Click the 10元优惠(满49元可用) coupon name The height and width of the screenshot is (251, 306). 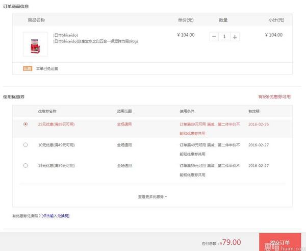[56, 145]
